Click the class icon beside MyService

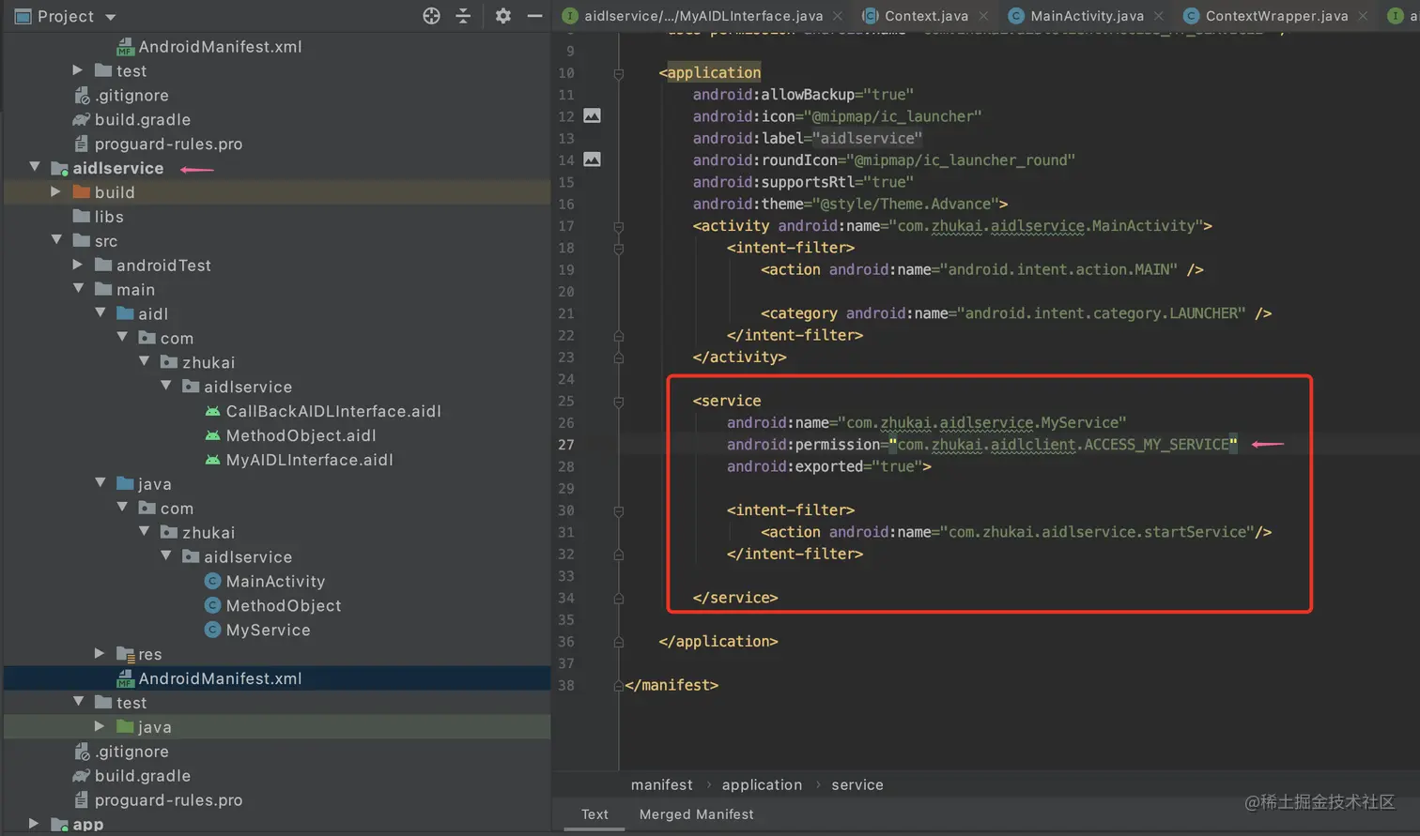tap(213, 630)
